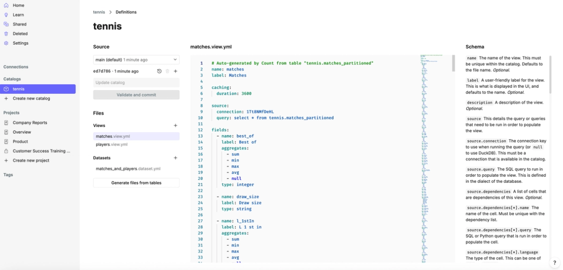Click 'source.connection' schema entry
563x270 pixels.
(487, 141)
